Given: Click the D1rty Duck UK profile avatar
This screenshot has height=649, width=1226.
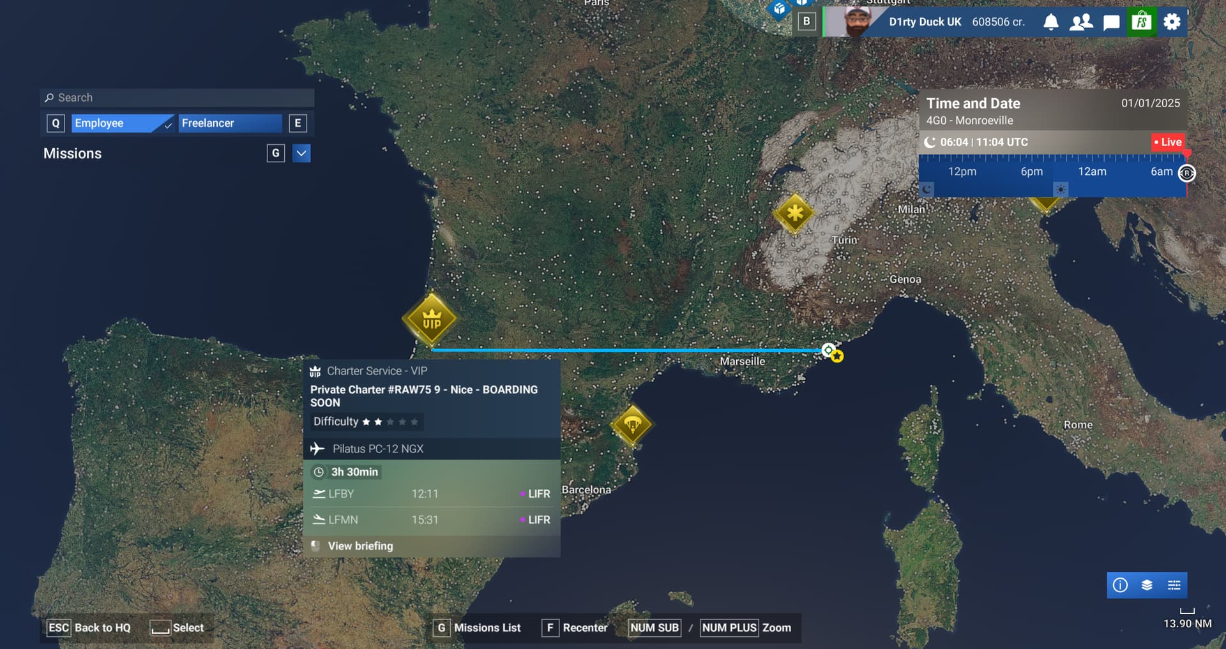Looking at the screenshot, I should (x=857, y=22).
